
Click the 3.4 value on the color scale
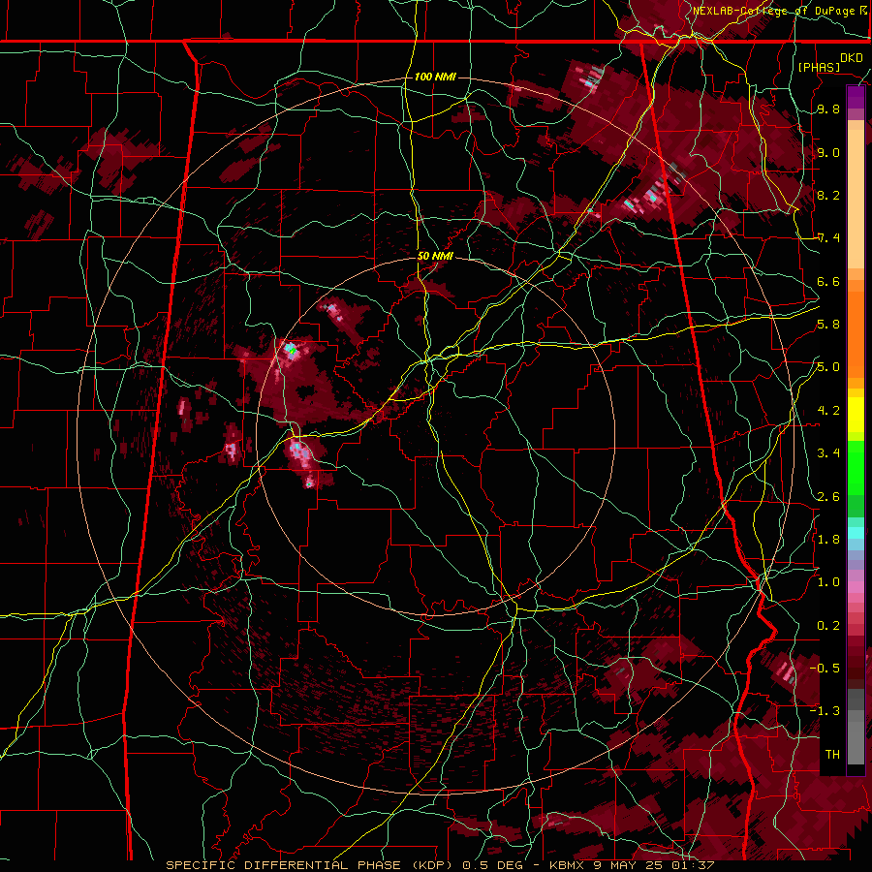pyautogui.click(x=828, y=453)
